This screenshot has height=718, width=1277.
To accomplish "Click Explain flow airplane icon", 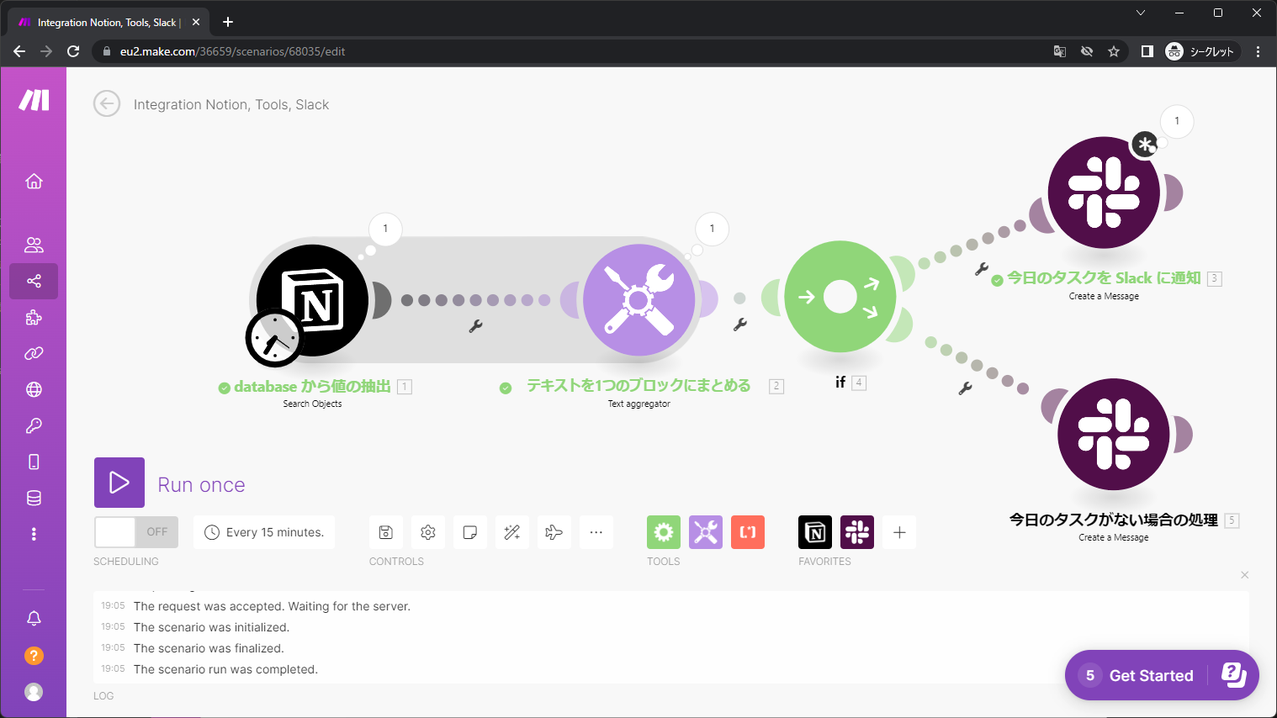I will coord(554,532).
